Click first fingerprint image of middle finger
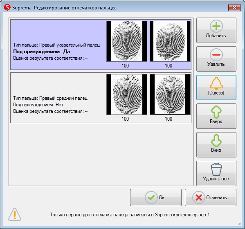245x229 pixels. click(x=127, y=94)
